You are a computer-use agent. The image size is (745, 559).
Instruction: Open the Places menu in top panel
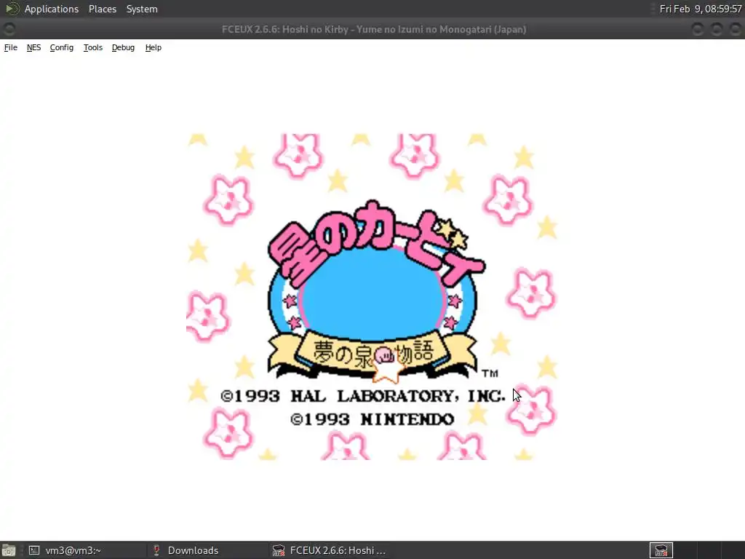(103, 9)
